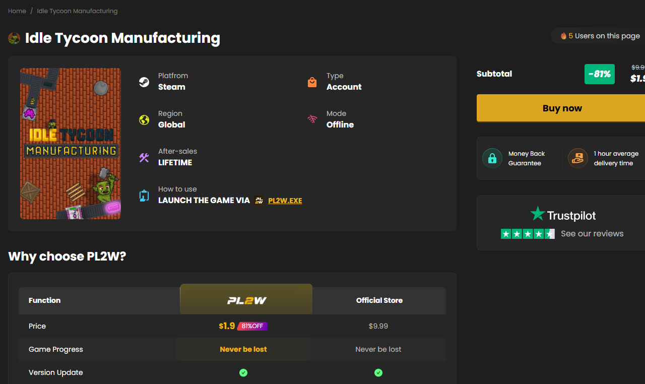
Task: Click the 5 Users on this page badge
Action: (x=599, y=36)
